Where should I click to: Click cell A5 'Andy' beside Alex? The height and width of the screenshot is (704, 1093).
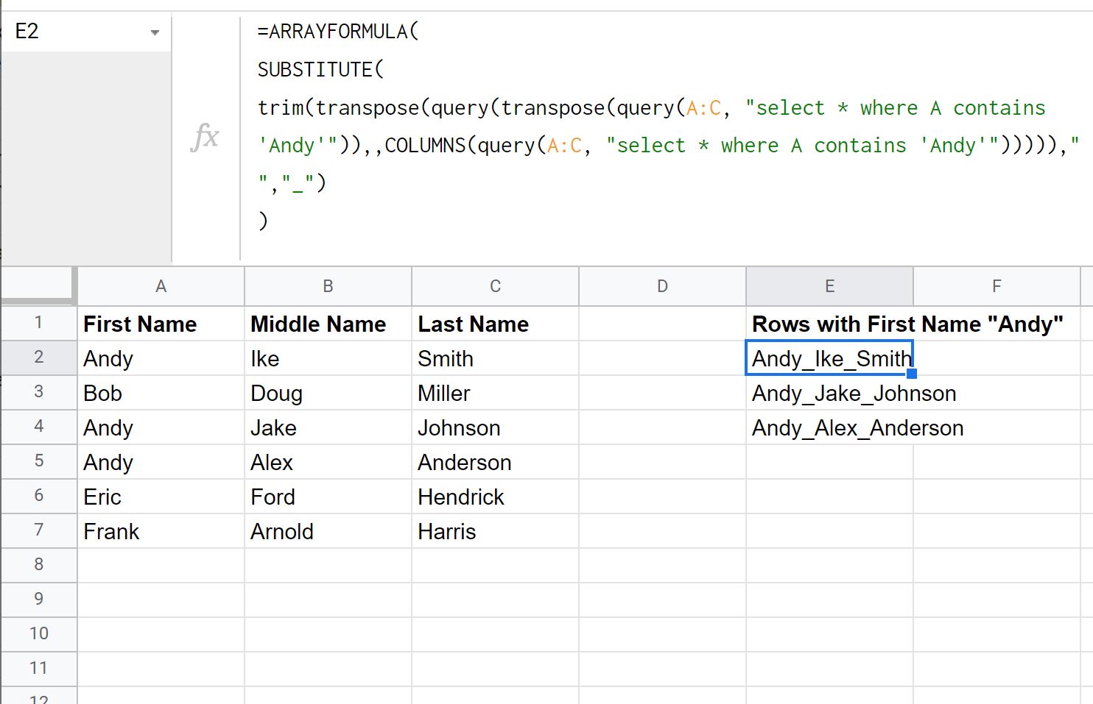[x=161, y=462]
